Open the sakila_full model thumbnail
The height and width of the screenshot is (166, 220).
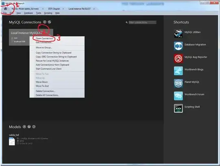point(12,141)
